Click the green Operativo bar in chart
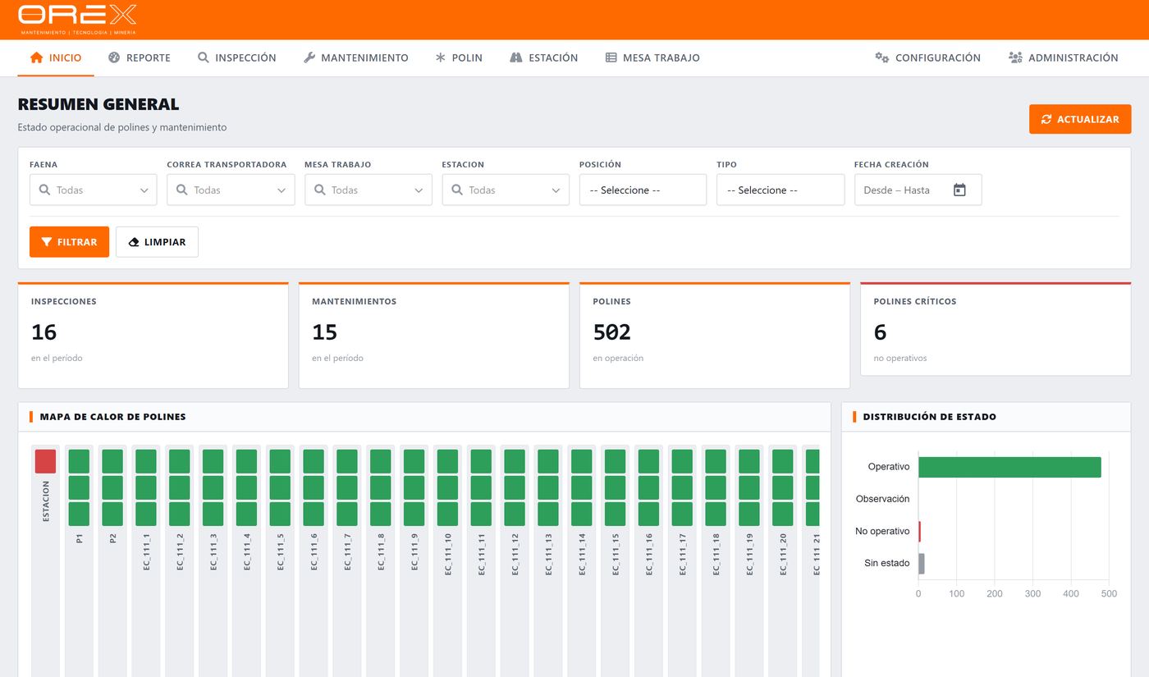This screenshot has height=677, width=1149. [x=1009, y=467]
